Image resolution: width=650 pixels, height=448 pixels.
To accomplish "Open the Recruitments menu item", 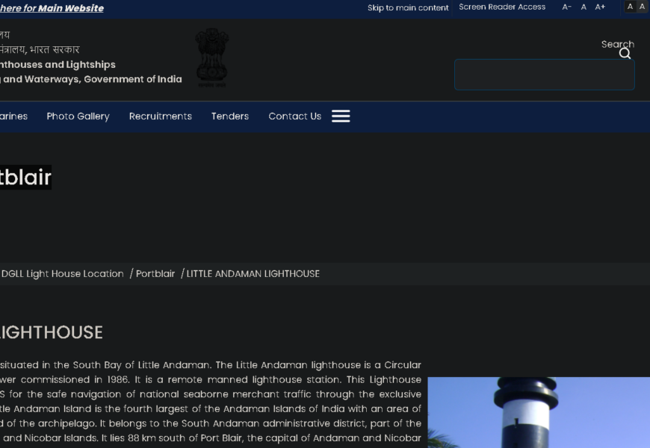I will click(160, 116).
